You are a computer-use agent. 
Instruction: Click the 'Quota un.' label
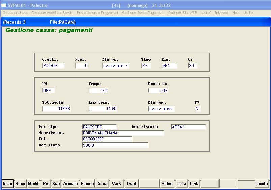(x=158, y=84)
